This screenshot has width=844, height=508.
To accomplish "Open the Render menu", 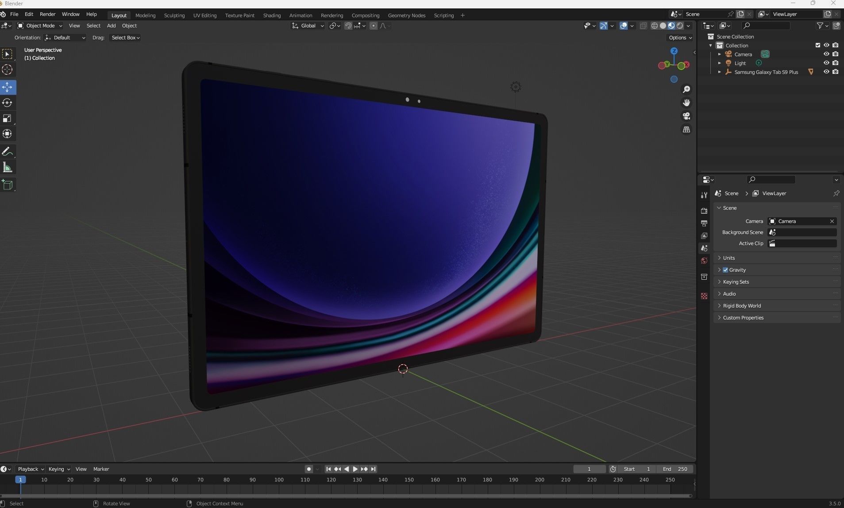I will pyautogui.click(x=47, y=14).
